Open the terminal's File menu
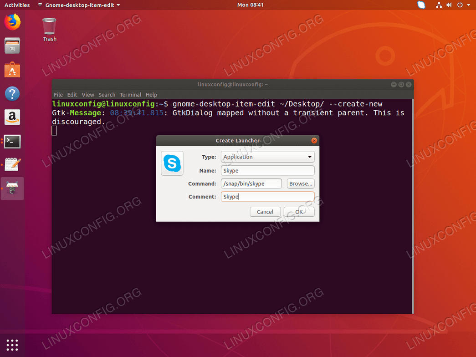 click(58, 95)
